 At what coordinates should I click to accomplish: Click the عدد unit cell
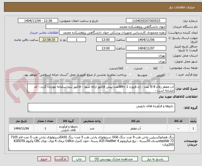tap(92, 128)
